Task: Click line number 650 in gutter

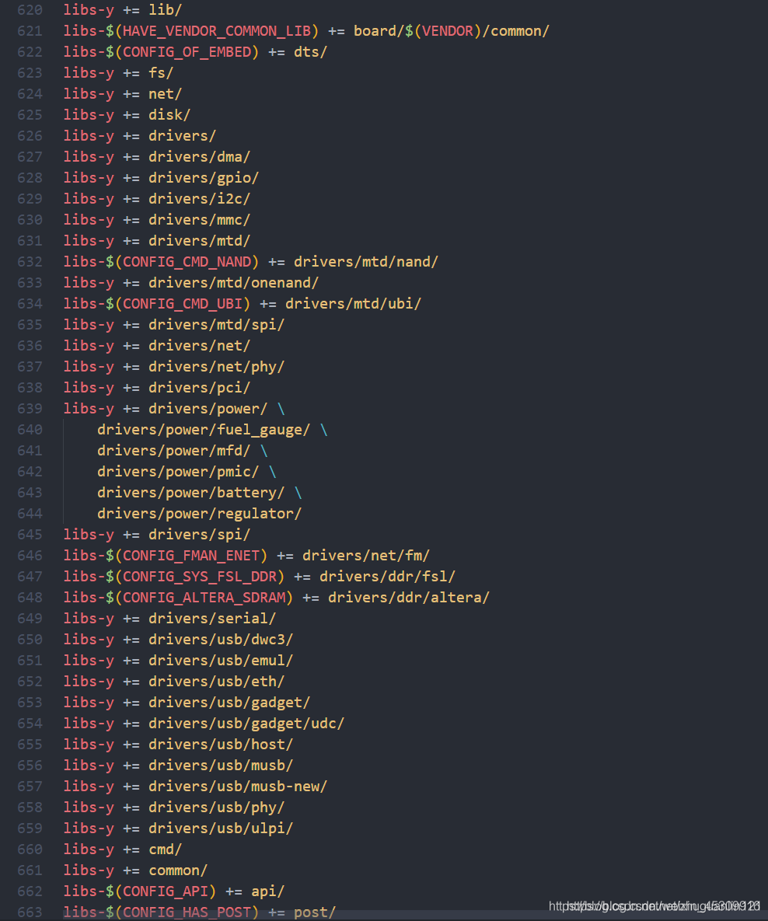Action: pyautogui.click(x=30, y=640)
